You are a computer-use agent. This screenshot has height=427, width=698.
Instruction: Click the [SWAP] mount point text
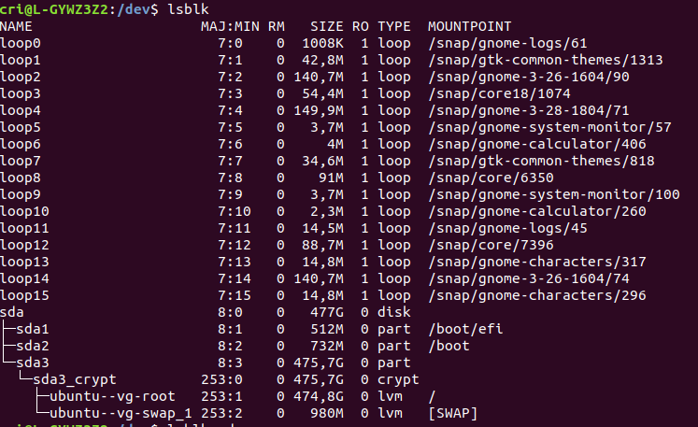(453, 413)
